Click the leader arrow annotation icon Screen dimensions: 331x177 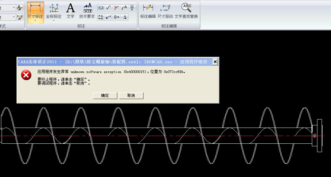coord(109,17)
